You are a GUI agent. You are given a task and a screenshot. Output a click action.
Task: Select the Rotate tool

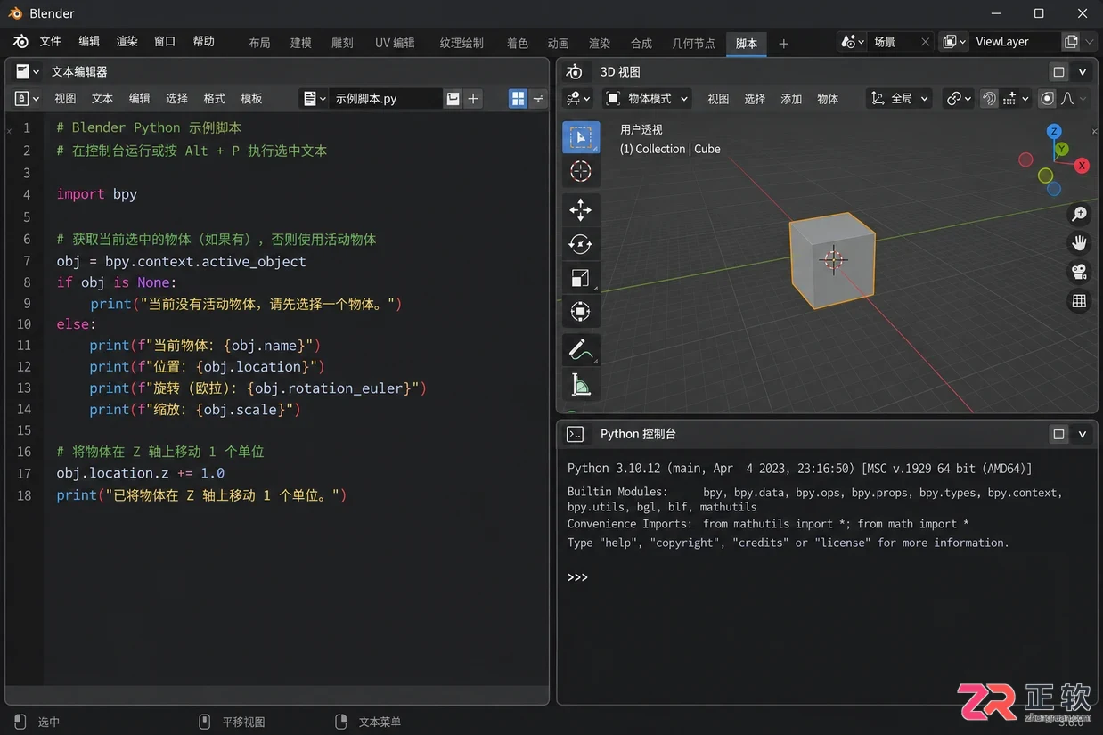pyautogui.click(x=580, y=244)
